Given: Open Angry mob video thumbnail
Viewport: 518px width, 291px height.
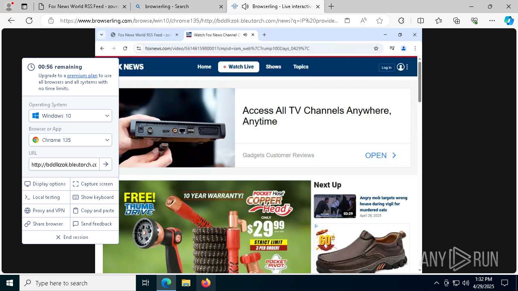Looking at the screenshot, I should (x=335, y=206).
